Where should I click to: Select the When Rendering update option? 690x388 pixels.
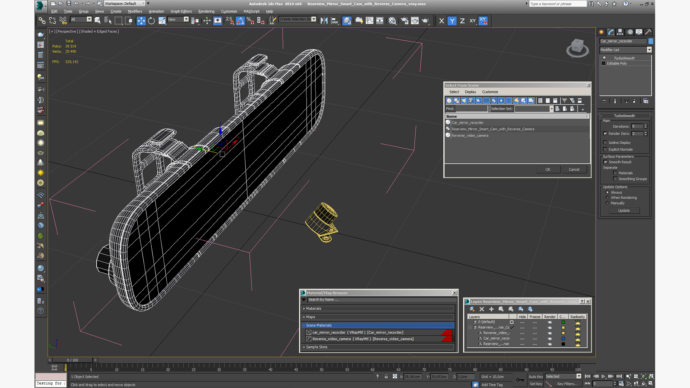pyautogui.click(x=607, y=198)
